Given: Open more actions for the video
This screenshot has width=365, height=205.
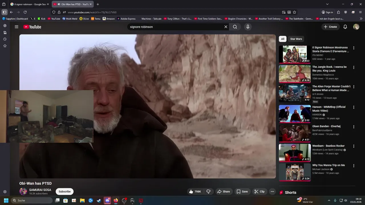Looking at the screenshot, I should pos(272,192).
